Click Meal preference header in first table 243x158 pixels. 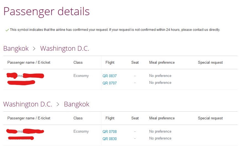coord(162,63)
